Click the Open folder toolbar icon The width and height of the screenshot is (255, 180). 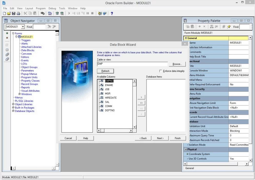9,14
